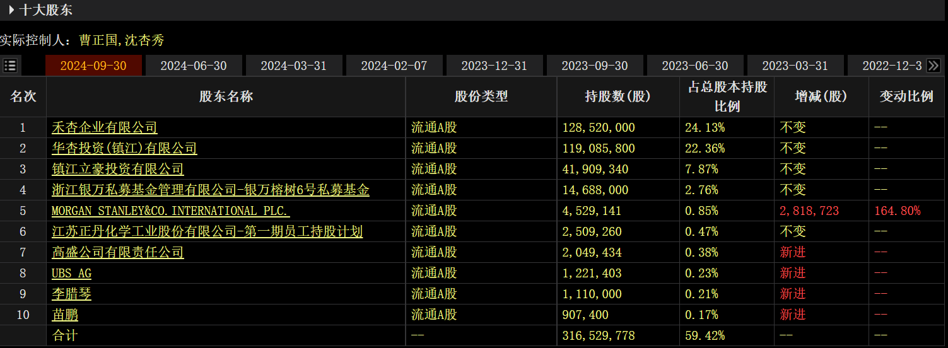Open the 2024-03-31 reporting period tab

click(x=293, y=66)
